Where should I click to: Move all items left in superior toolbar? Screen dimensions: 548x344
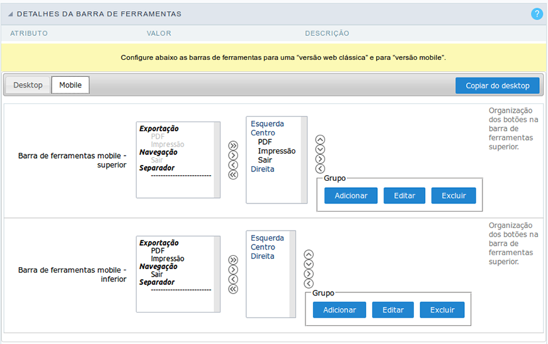(x=233, y=175)
